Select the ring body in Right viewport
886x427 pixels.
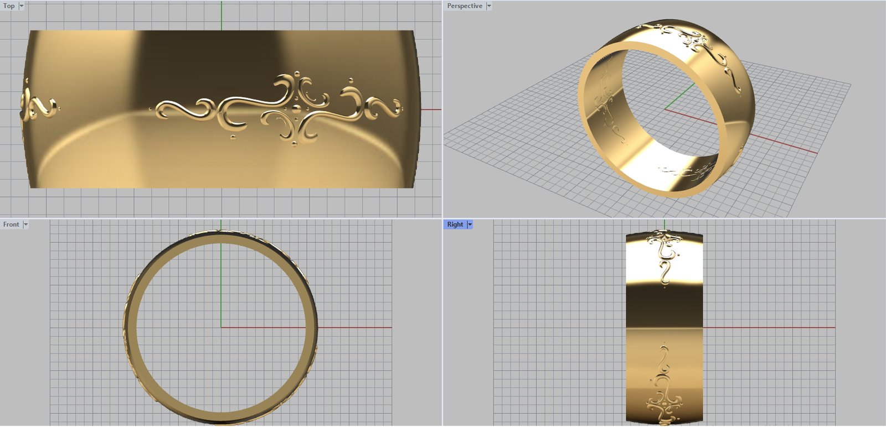[x=664, y=310]
